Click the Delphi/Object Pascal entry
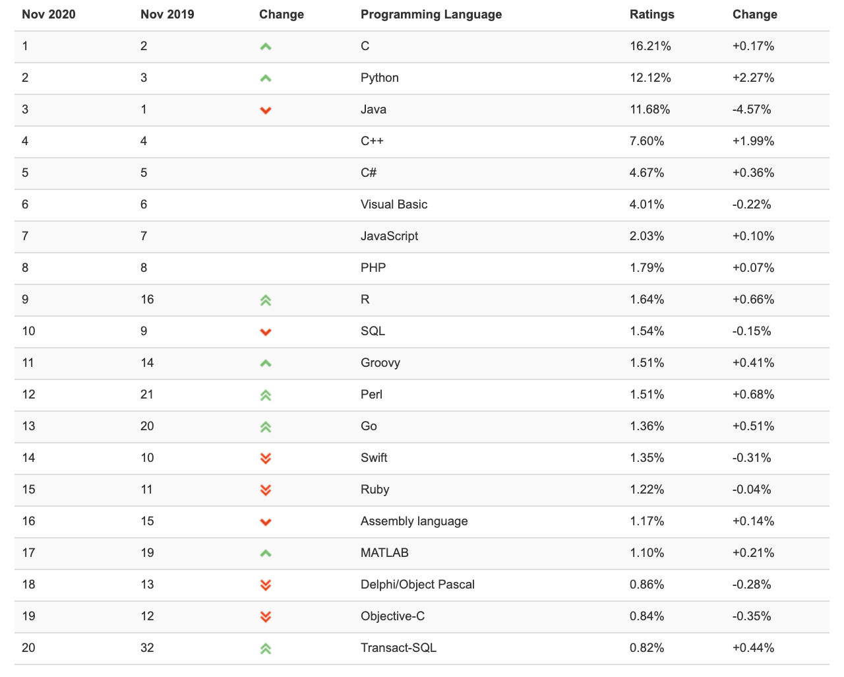The image size is (844, 677). [417, 585]
